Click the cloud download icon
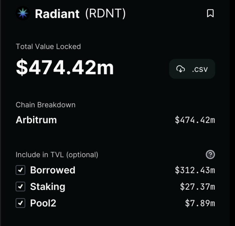This screenshot has height=226, width=235. coord(181,69)
